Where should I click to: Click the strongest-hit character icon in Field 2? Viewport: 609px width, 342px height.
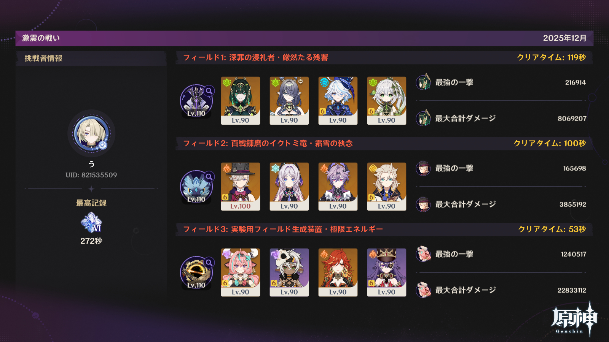pyautogui.click(x=423, y=168)
